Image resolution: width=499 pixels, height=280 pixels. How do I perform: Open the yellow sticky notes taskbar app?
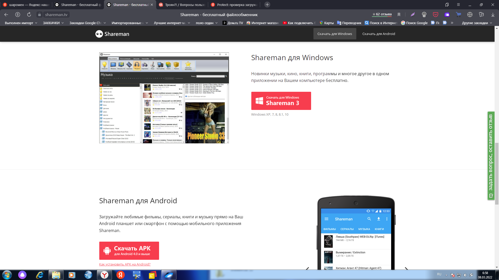coord(153,275)
